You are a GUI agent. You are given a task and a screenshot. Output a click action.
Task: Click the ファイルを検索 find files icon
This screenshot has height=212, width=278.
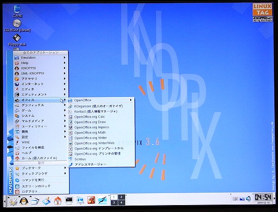click(x=17, y=148)
